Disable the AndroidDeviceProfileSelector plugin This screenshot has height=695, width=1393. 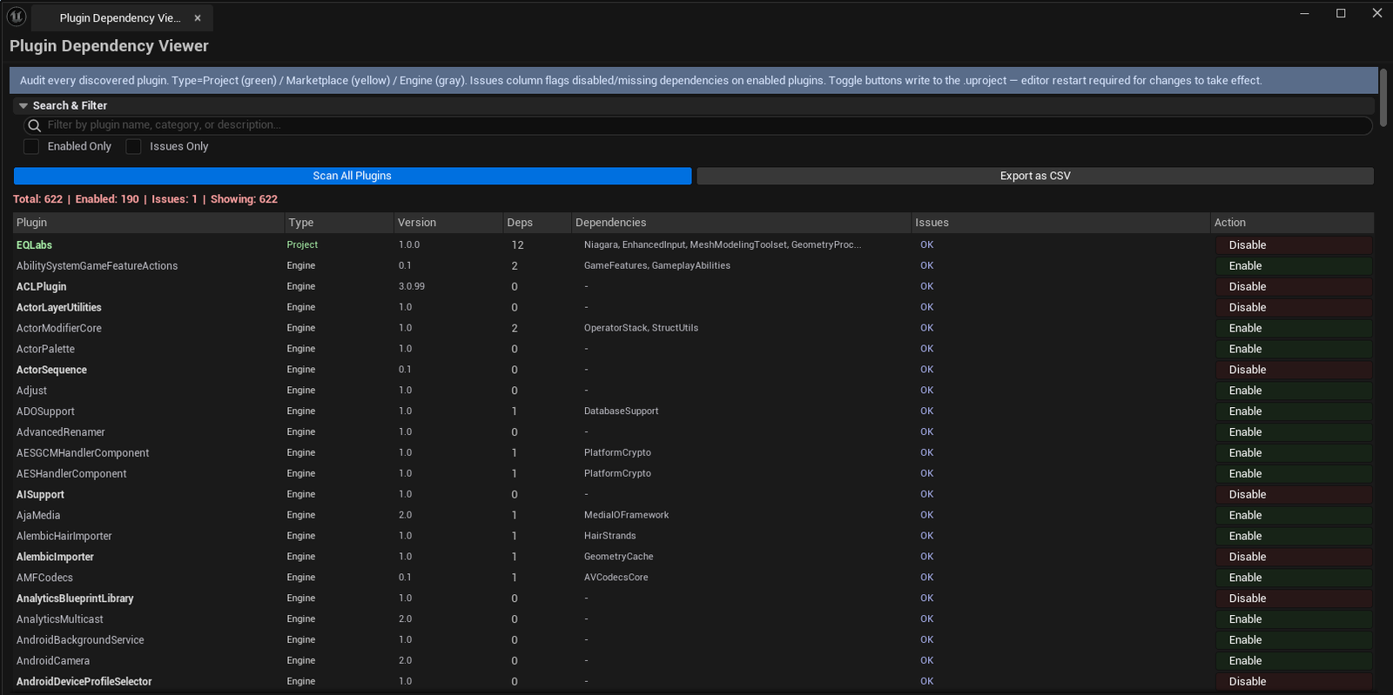1294,682
